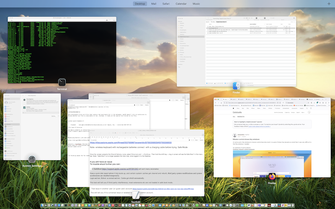Switch to the Safari space
The height and width of the screenshot is (209, 335).
click(x=165, y=4)
